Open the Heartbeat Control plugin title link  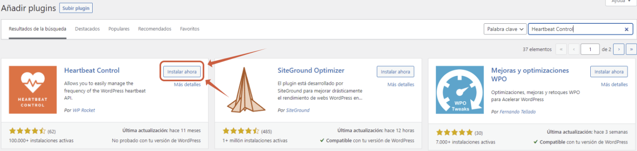(x=92, y=70)
